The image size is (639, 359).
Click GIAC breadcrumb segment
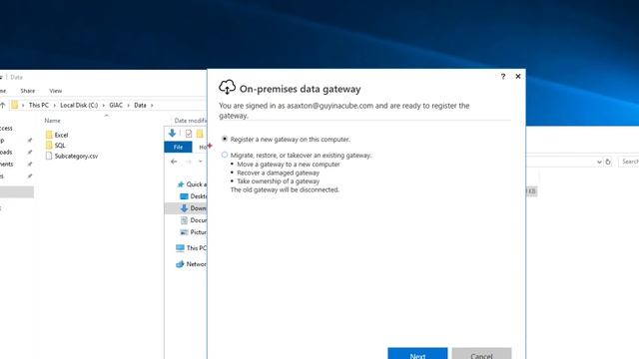pyautogui.click(x=116, y=105)
